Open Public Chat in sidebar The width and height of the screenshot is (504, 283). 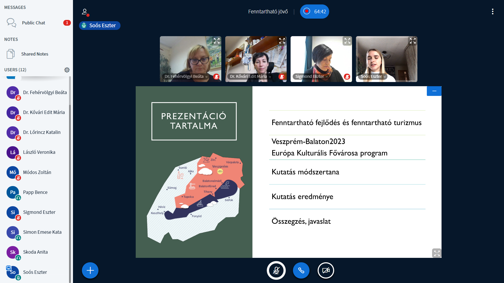coord(34,23)
